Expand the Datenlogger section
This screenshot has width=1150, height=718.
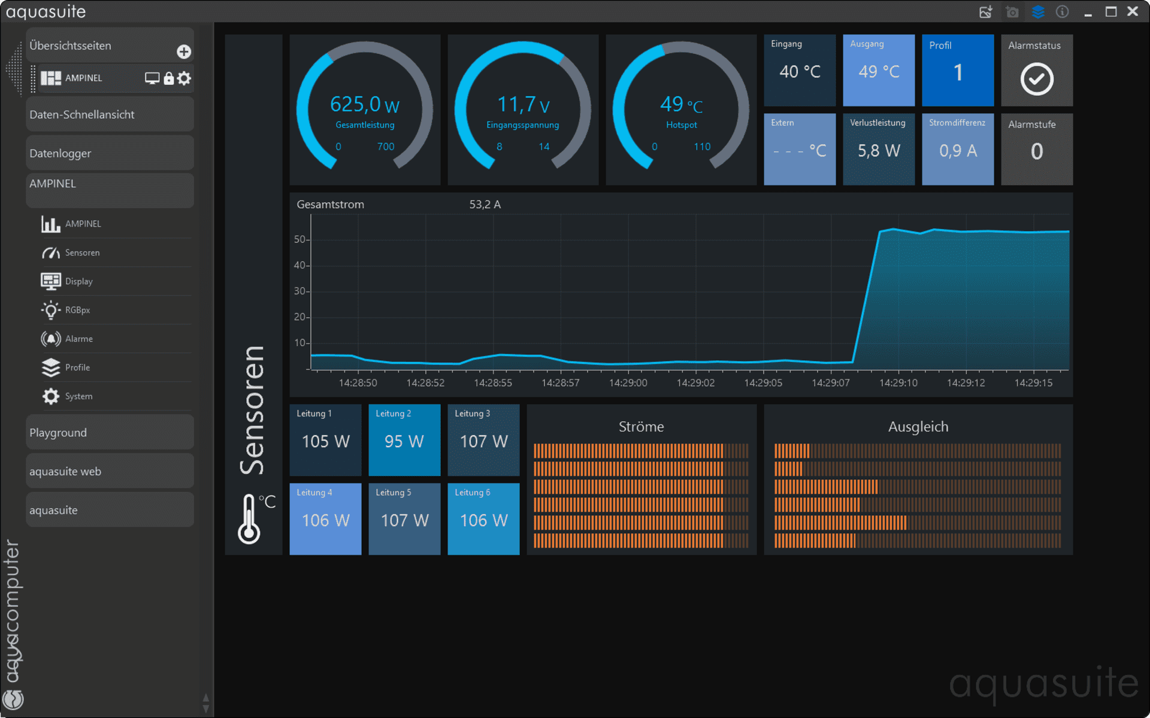(110, 153)
